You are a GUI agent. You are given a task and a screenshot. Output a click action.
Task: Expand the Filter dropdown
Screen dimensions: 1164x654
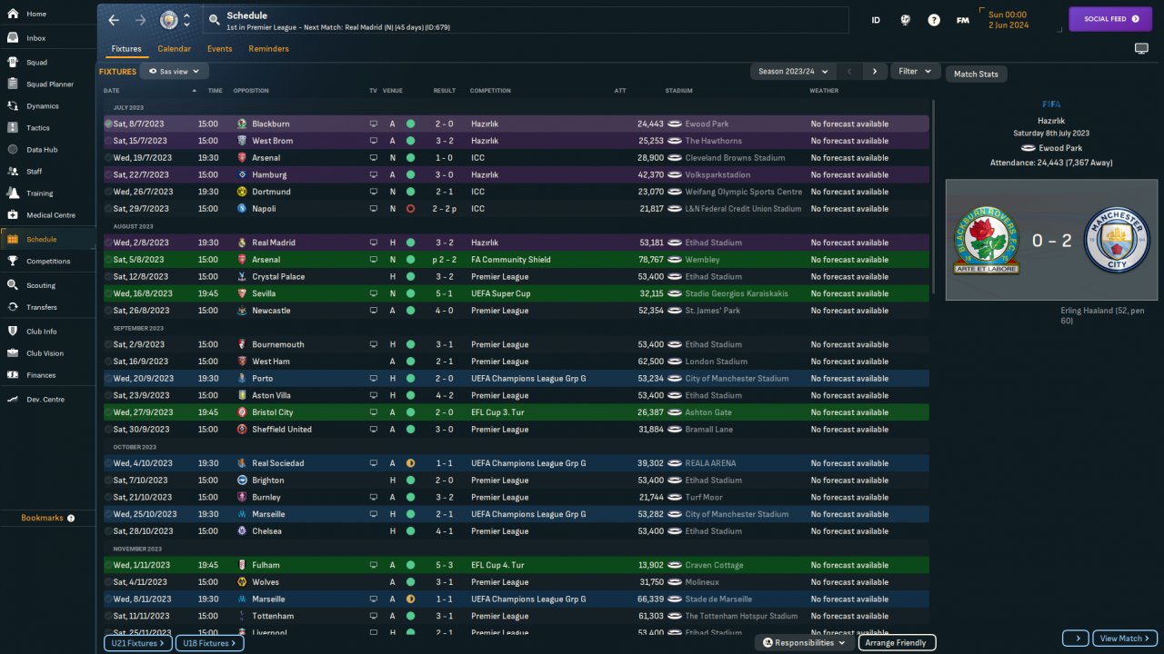pos(915,71)
